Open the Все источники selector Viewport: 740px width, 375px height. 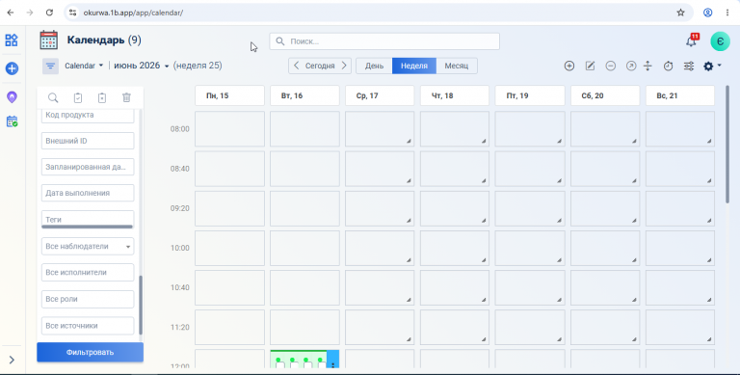pyautogui.click(x=88, y=326)
